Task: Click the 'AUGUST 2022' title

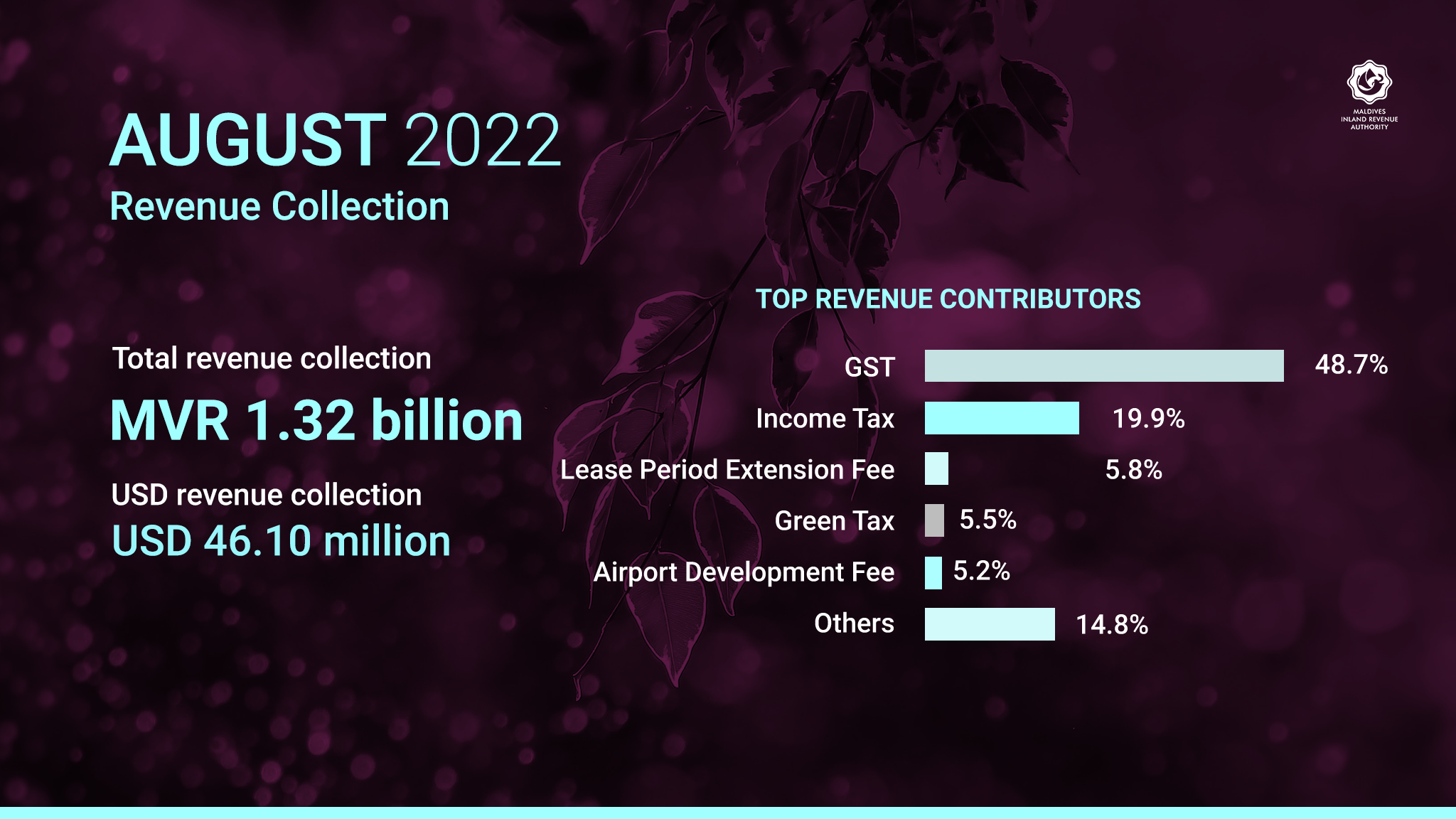Action: [x=336, y=141]
